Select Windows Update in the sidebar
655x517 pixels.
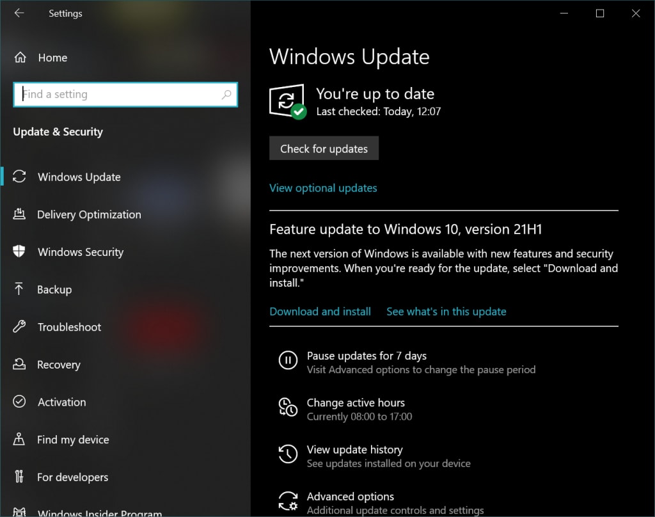coord(79,177)
